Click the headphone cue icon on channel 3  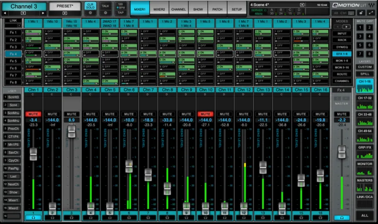coord(71,217)
